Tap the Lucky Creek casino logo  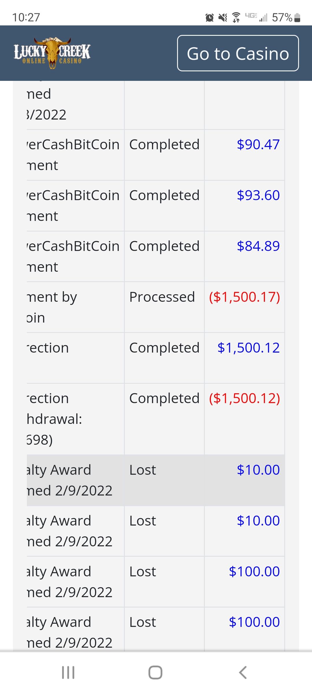pos(52,53)
